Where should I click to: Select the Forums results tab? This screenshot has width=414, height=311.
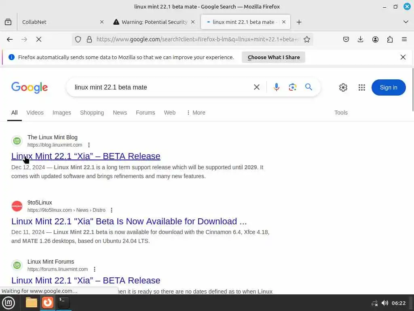146,113
